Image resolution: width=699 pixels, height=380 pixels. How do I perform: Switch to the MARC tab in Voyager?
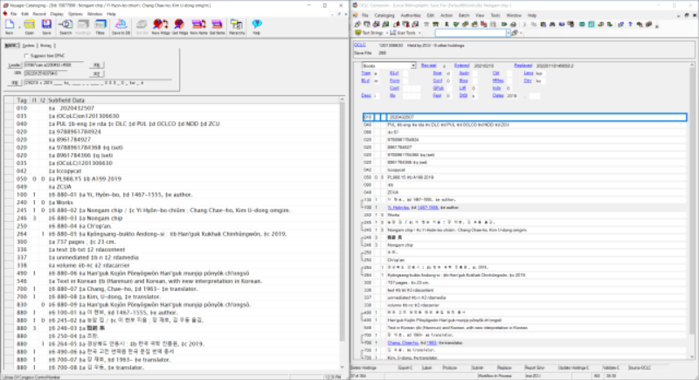[11, 45]
